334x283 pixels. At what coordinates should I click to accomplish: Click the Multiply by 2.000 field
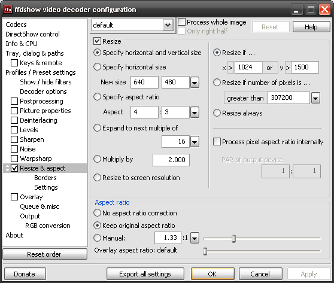171,160
